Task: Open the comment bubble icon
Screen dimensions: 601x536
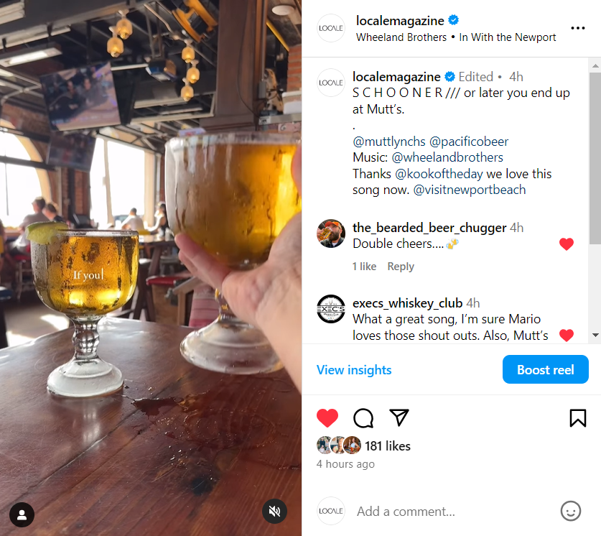Action: coord(363,418)
